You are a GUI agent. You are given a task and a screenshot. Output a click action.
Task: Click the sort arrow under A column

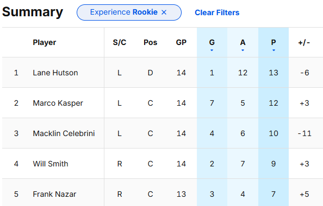(243, 50)
